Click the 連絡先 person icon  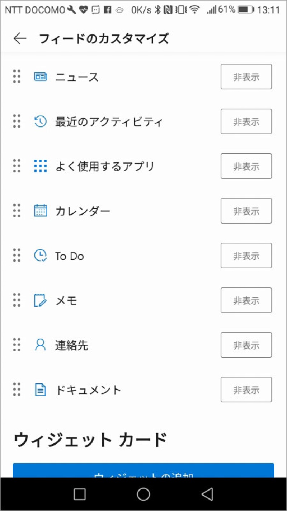coord(41,345)
